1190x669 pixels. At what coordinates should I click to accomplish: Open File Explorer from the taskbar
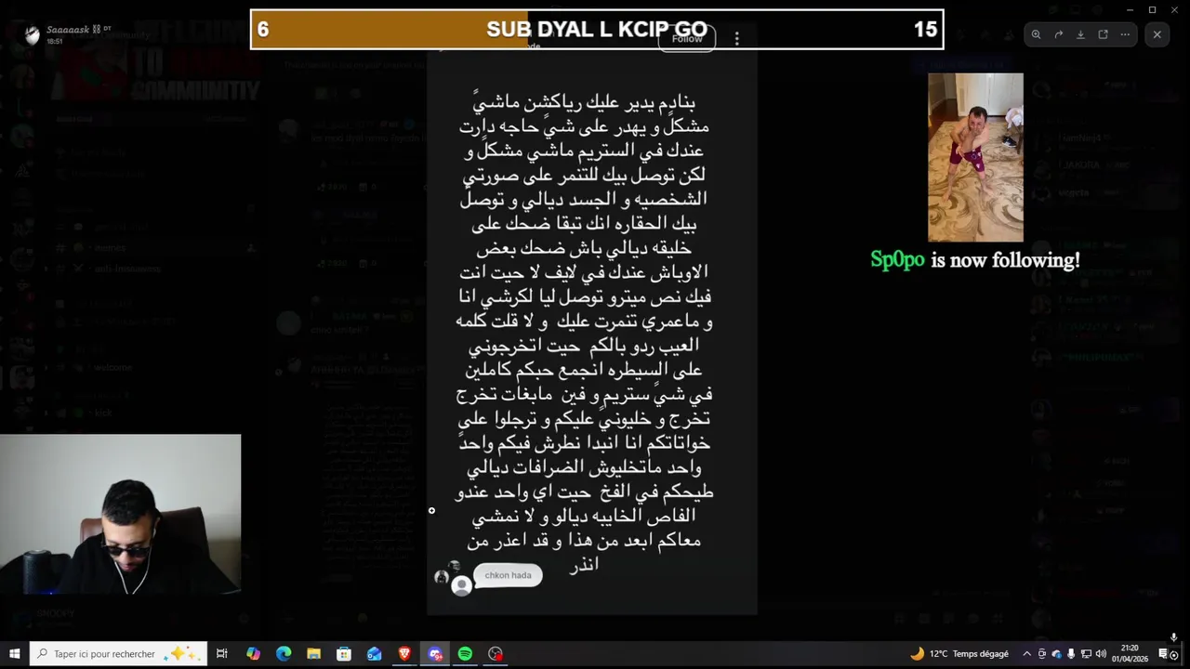pyautogui.click(x=313, y=654)
